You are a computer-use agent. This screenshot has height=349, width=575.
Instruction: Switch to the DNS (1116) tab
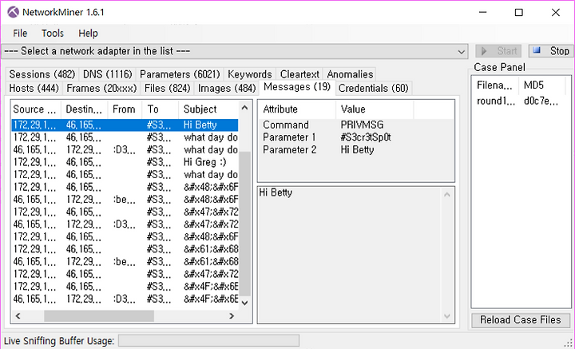(x=108, y=74)
